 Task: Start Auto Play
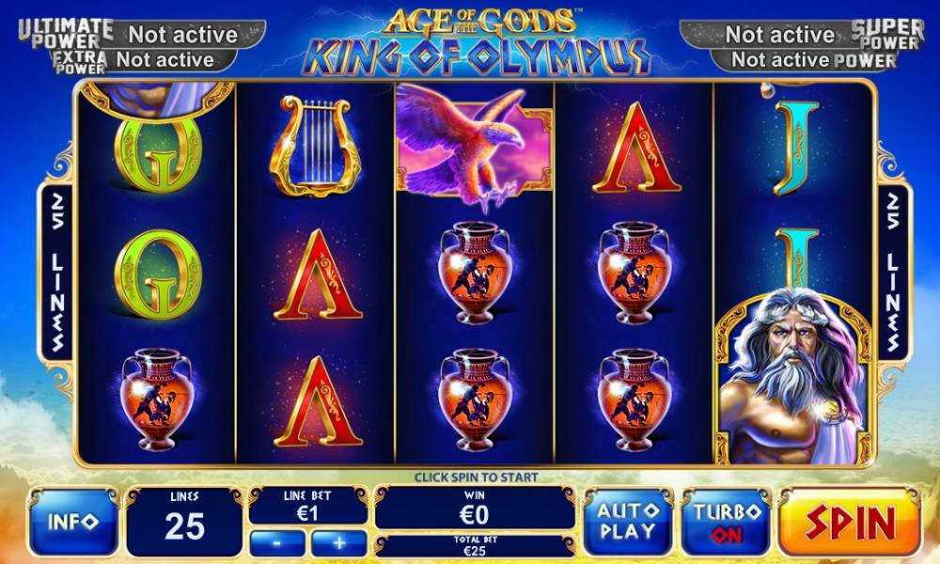[628, 522]
